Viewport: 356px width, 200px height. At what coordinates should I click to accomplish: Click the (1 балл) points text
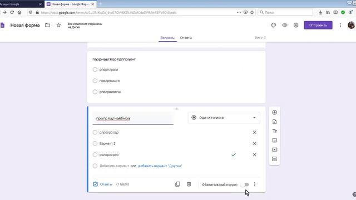tap(122, 184)
